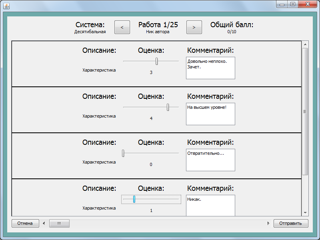The width and height of the screenshot is (320, 240).
Task: Click the Отмена button
Action: (x=25, y=223)
